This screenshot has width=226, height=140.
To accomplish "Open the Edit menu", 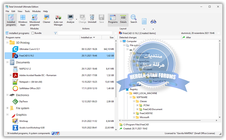I will [13, 11].
